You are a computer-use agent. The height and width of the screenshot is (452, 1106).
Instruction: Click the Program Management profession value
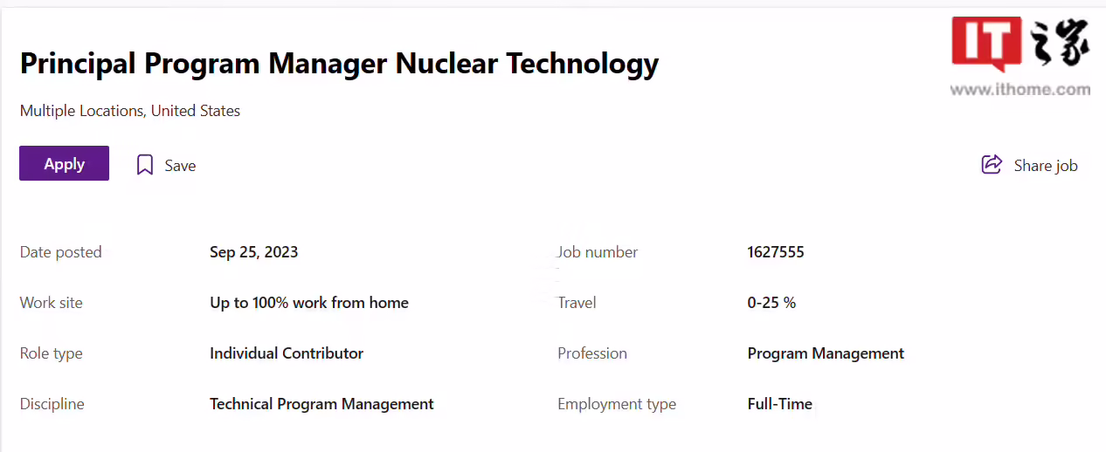826,353
